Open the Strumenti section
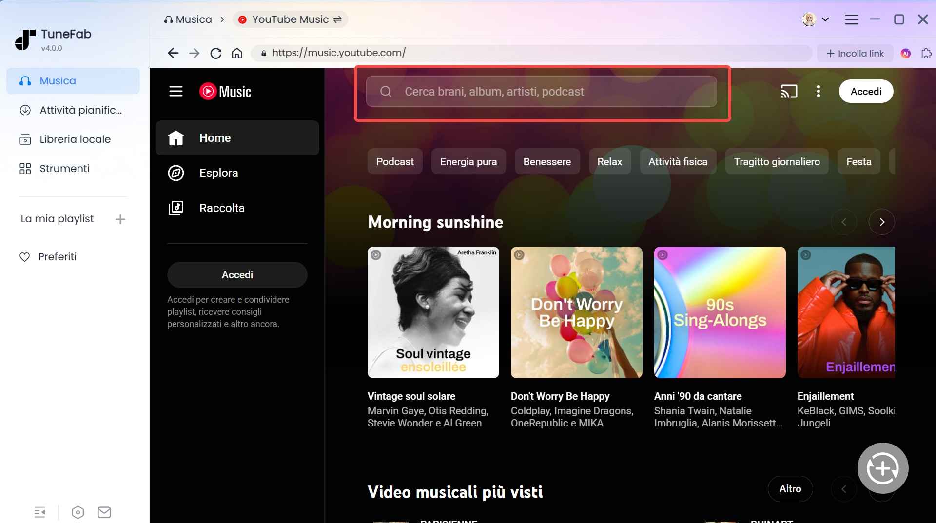The width and height of the screenshot is (936, 523). (64, 169)
